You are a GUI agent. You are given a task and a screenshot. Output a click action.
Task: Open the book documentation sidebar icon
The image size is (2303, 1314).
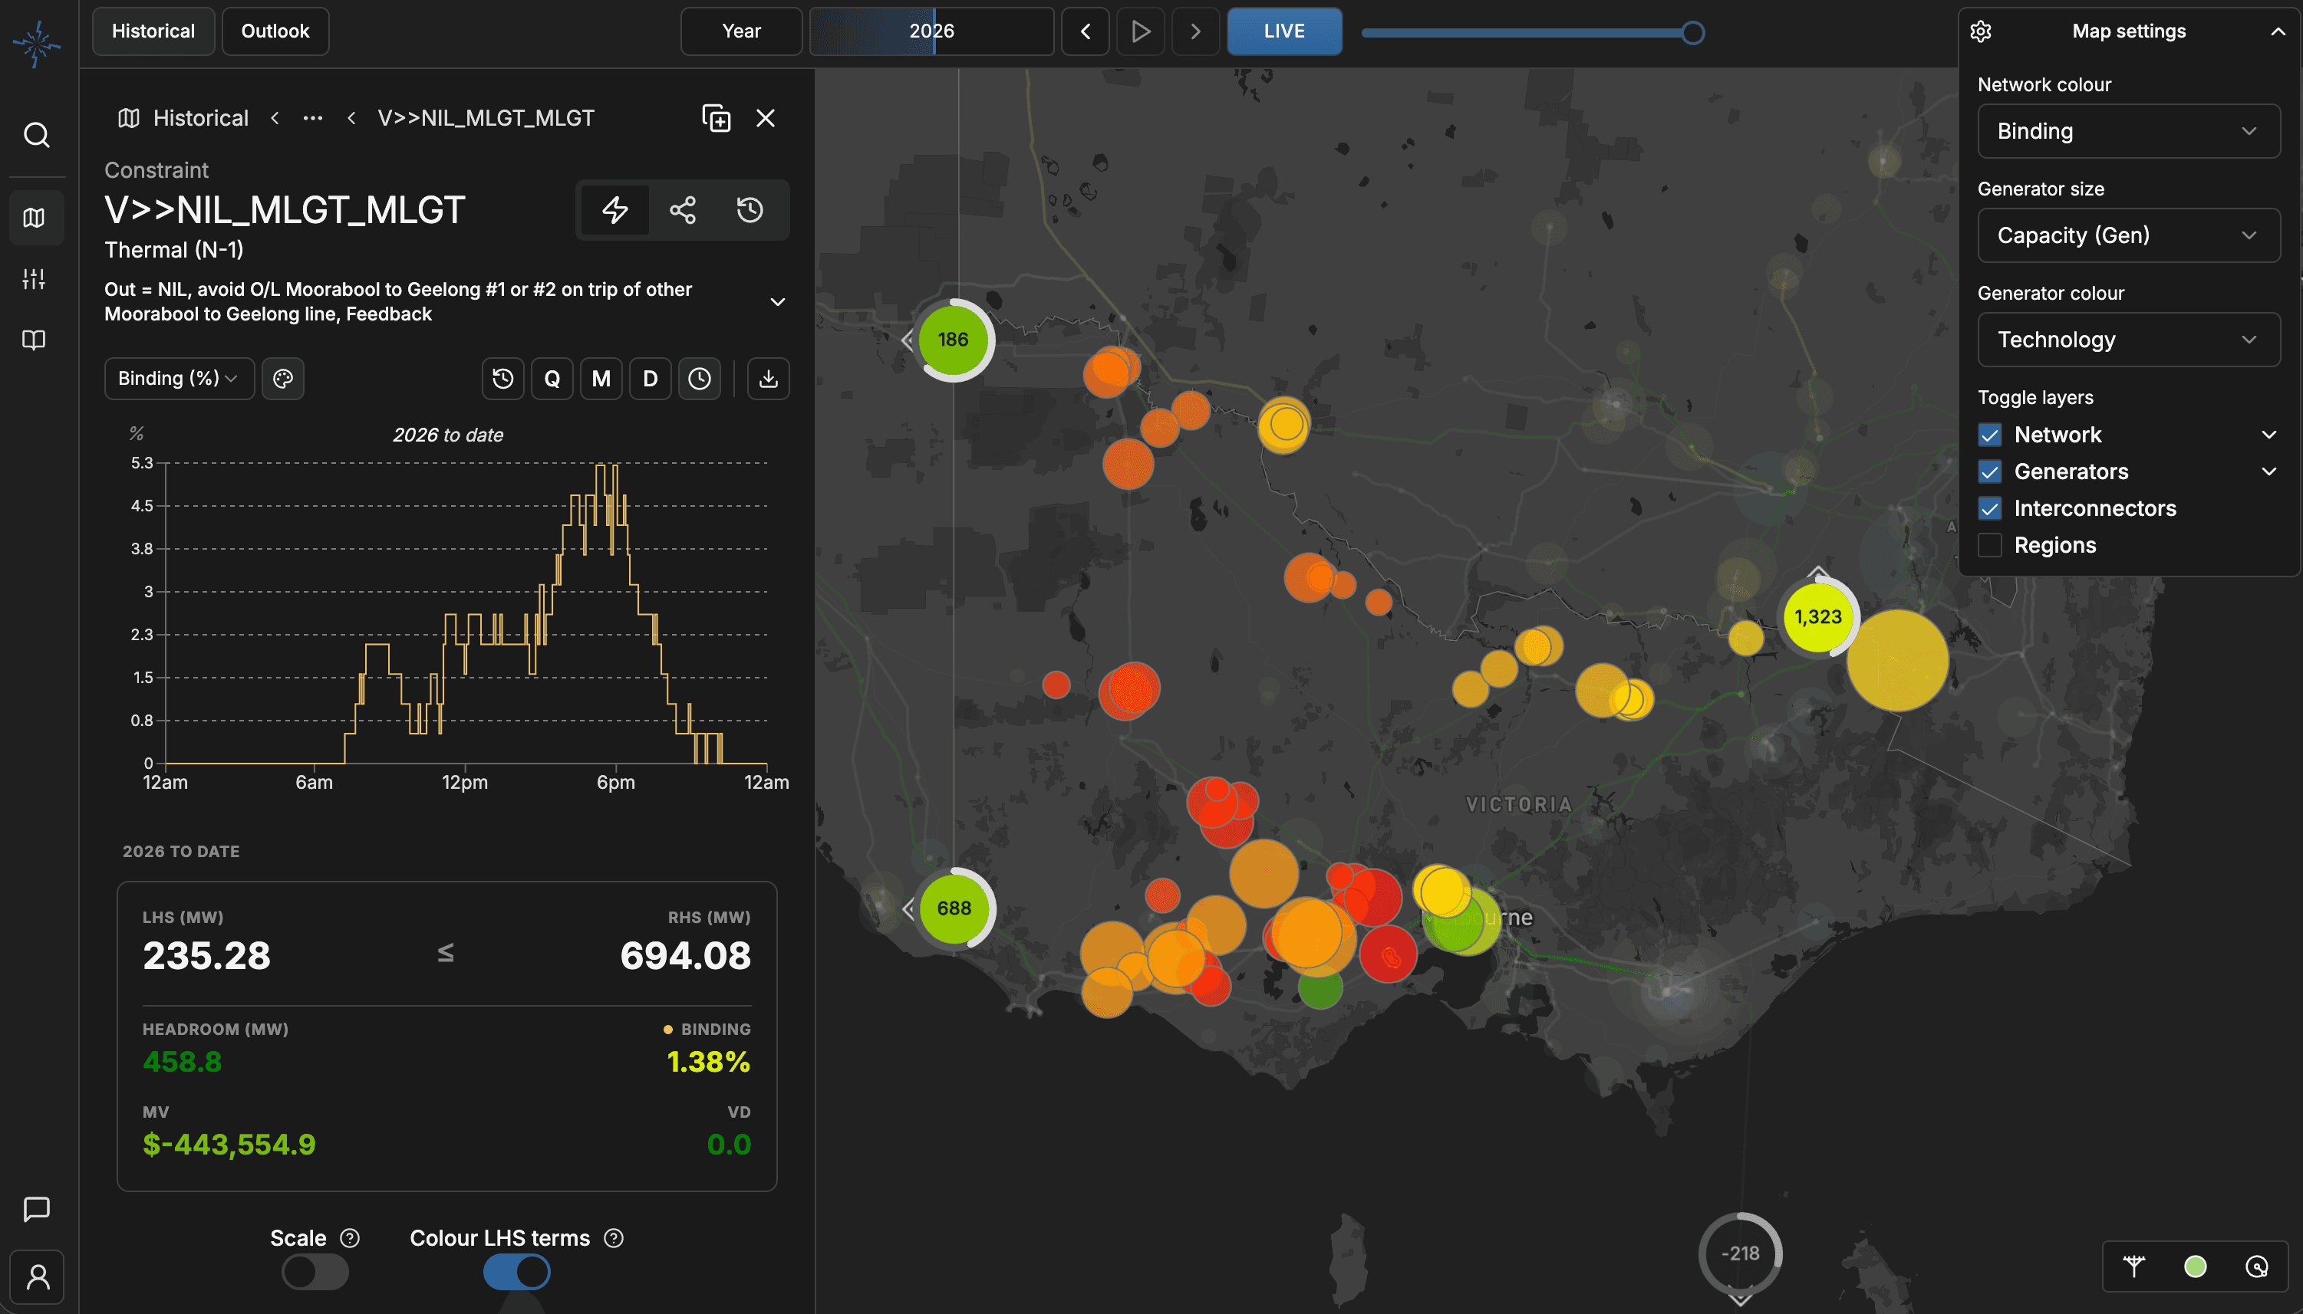35,340
